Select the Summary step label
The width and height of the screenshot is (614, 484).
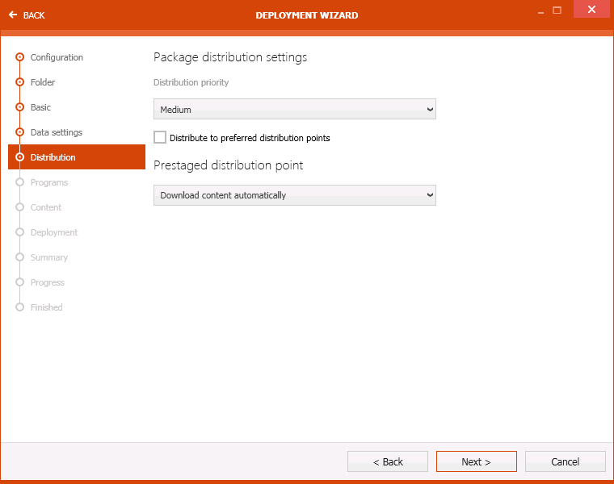(x=48, y=257)
